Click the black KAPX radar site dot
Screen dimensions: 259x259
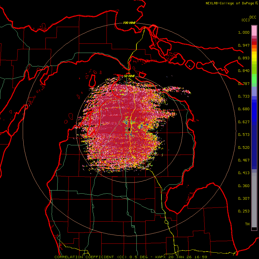[x=129, y=129]
